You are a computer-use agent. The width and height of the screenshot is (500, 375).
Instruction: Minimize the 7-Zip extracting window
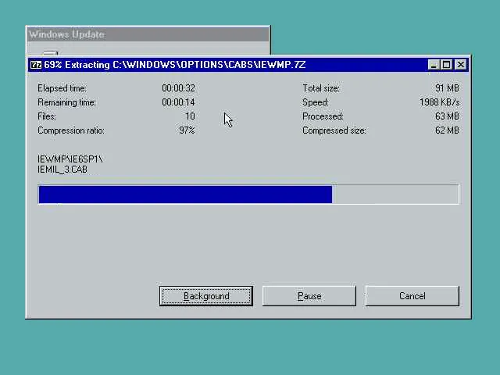[x=434, y=65]
